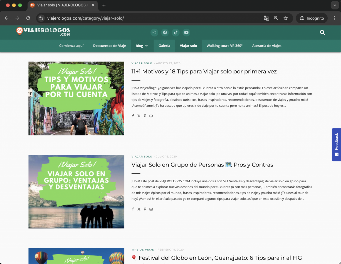This screenshot has height=264, width=341.
Task: Bookmark this page with the star icon
Action: tap(286, 18)
